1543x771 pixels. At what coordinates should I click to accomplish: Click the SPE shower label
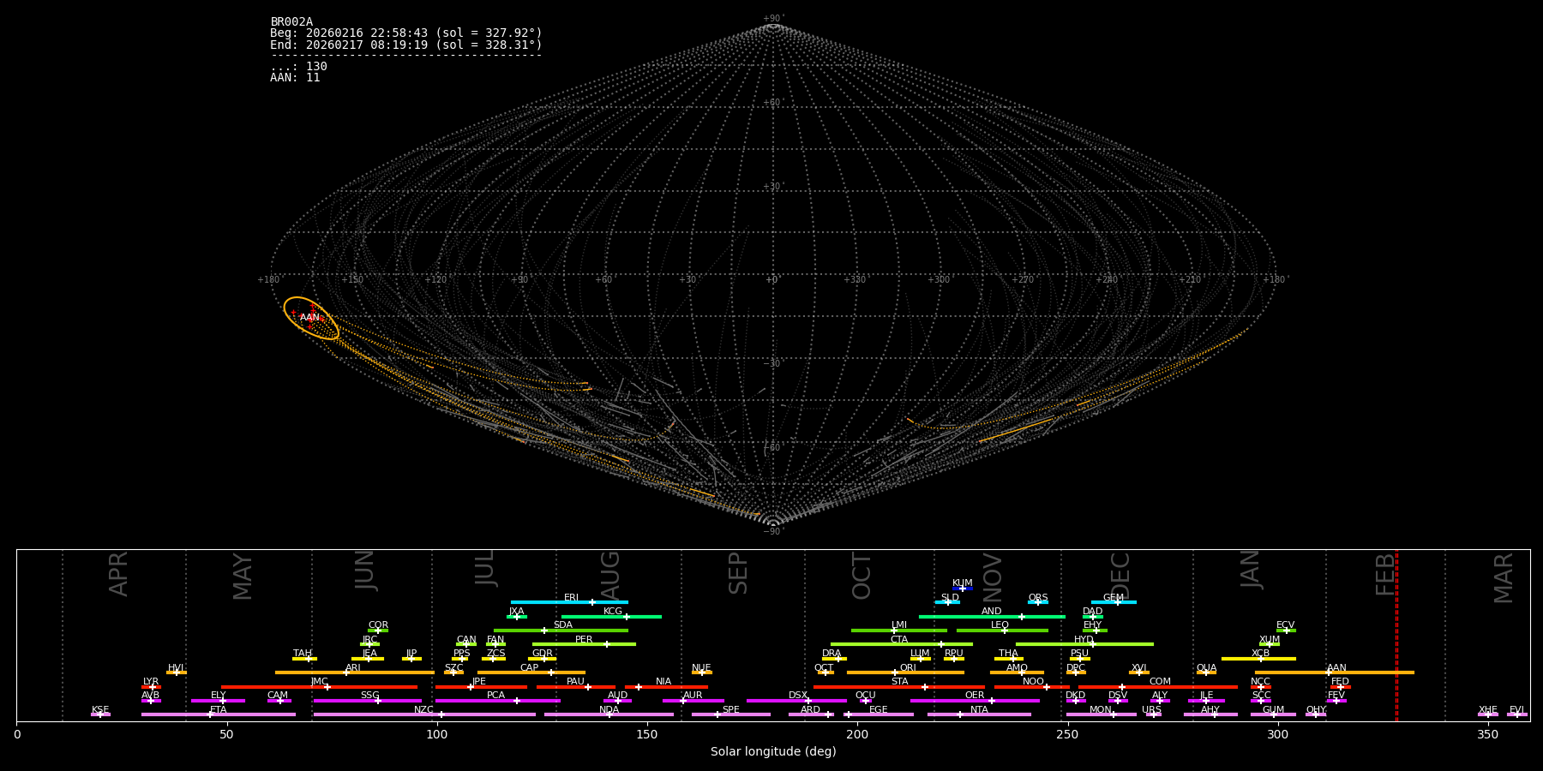coord(730,710)
